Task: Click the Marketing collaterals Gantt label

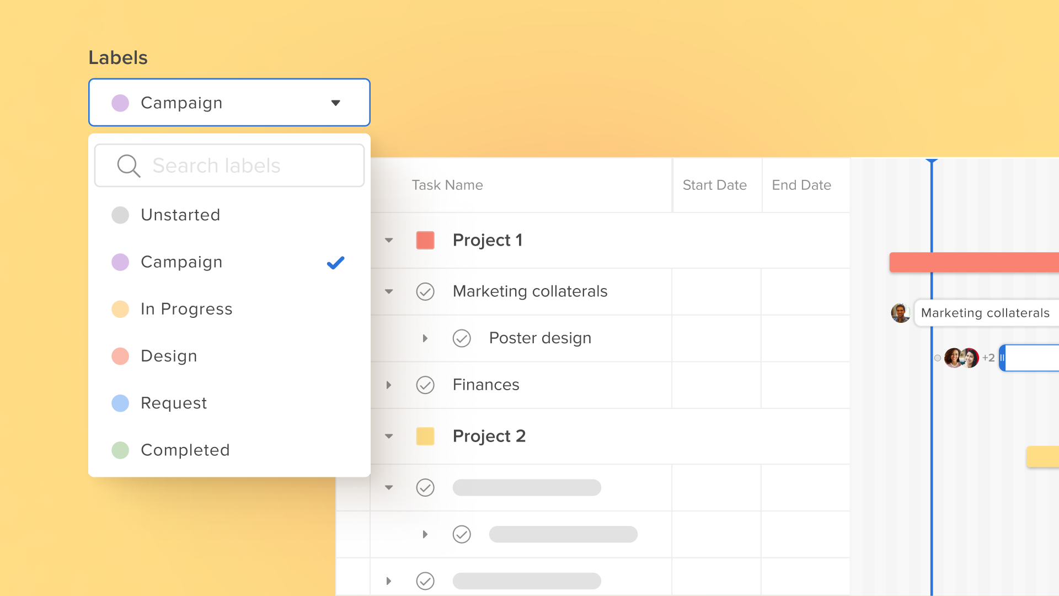Action: [x=985, y=313]
